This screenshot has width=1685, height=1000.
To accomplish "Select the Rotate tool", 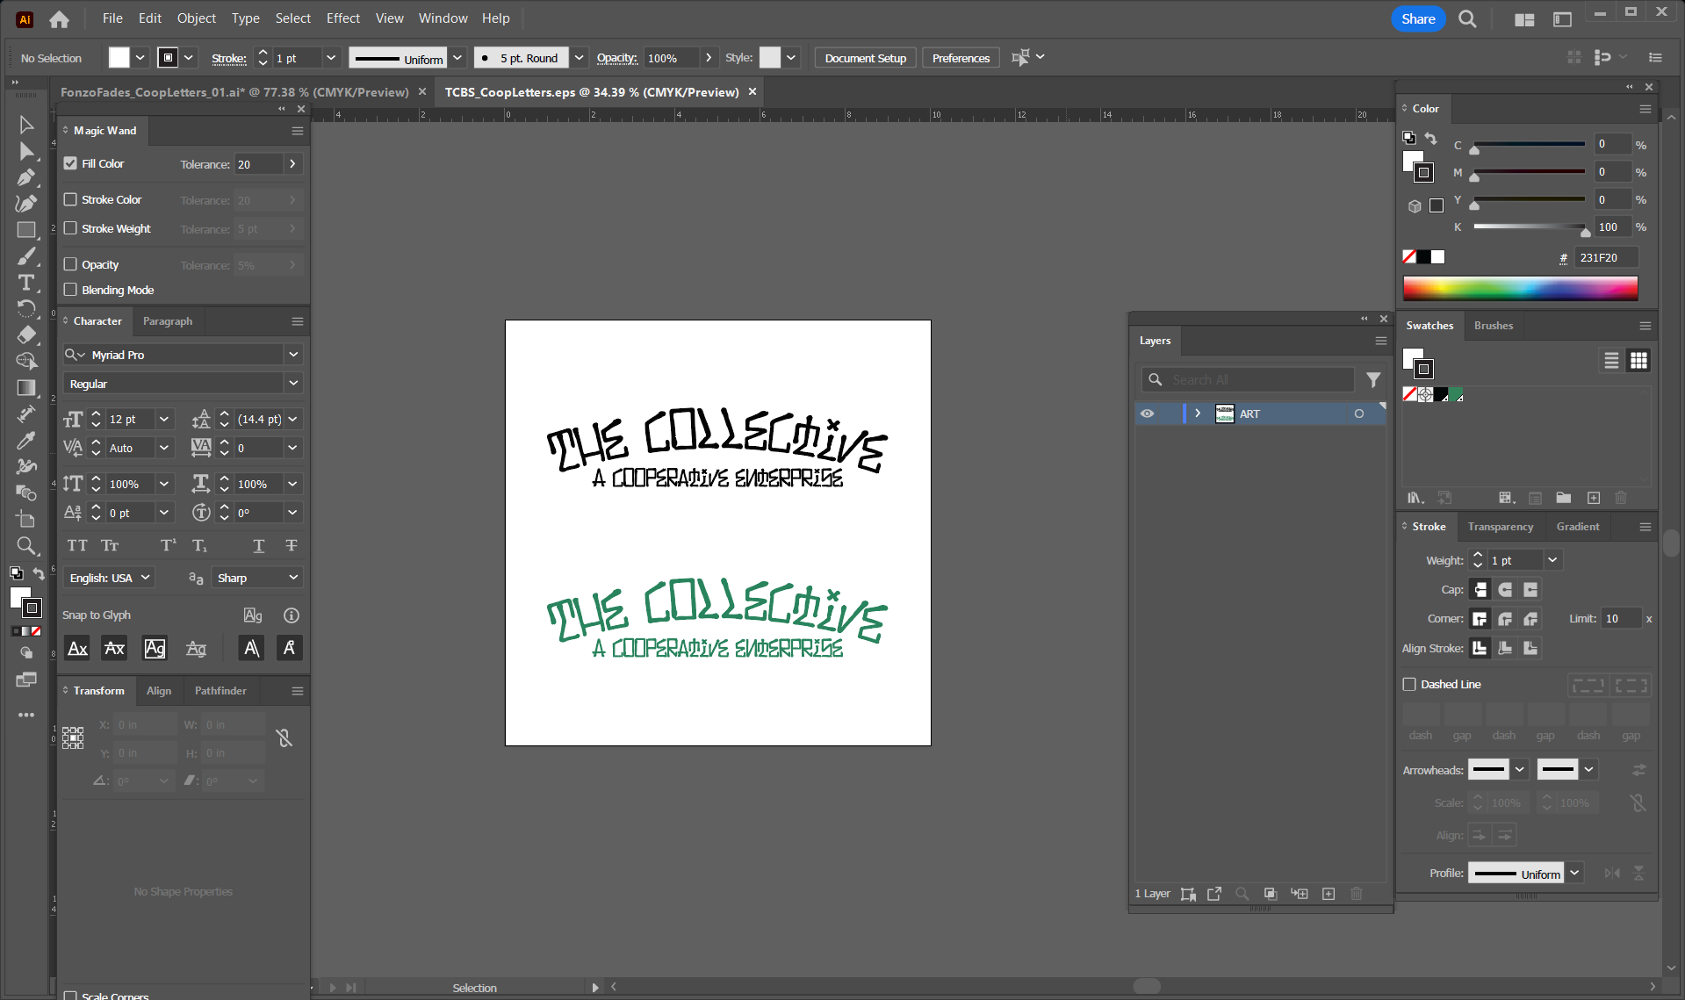I will 26,308.
